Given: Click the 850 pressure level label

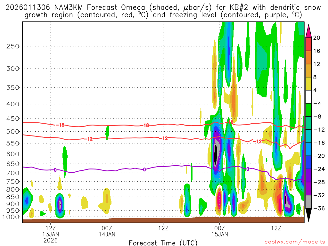Looking at the screenshot, I should point(13,197).
